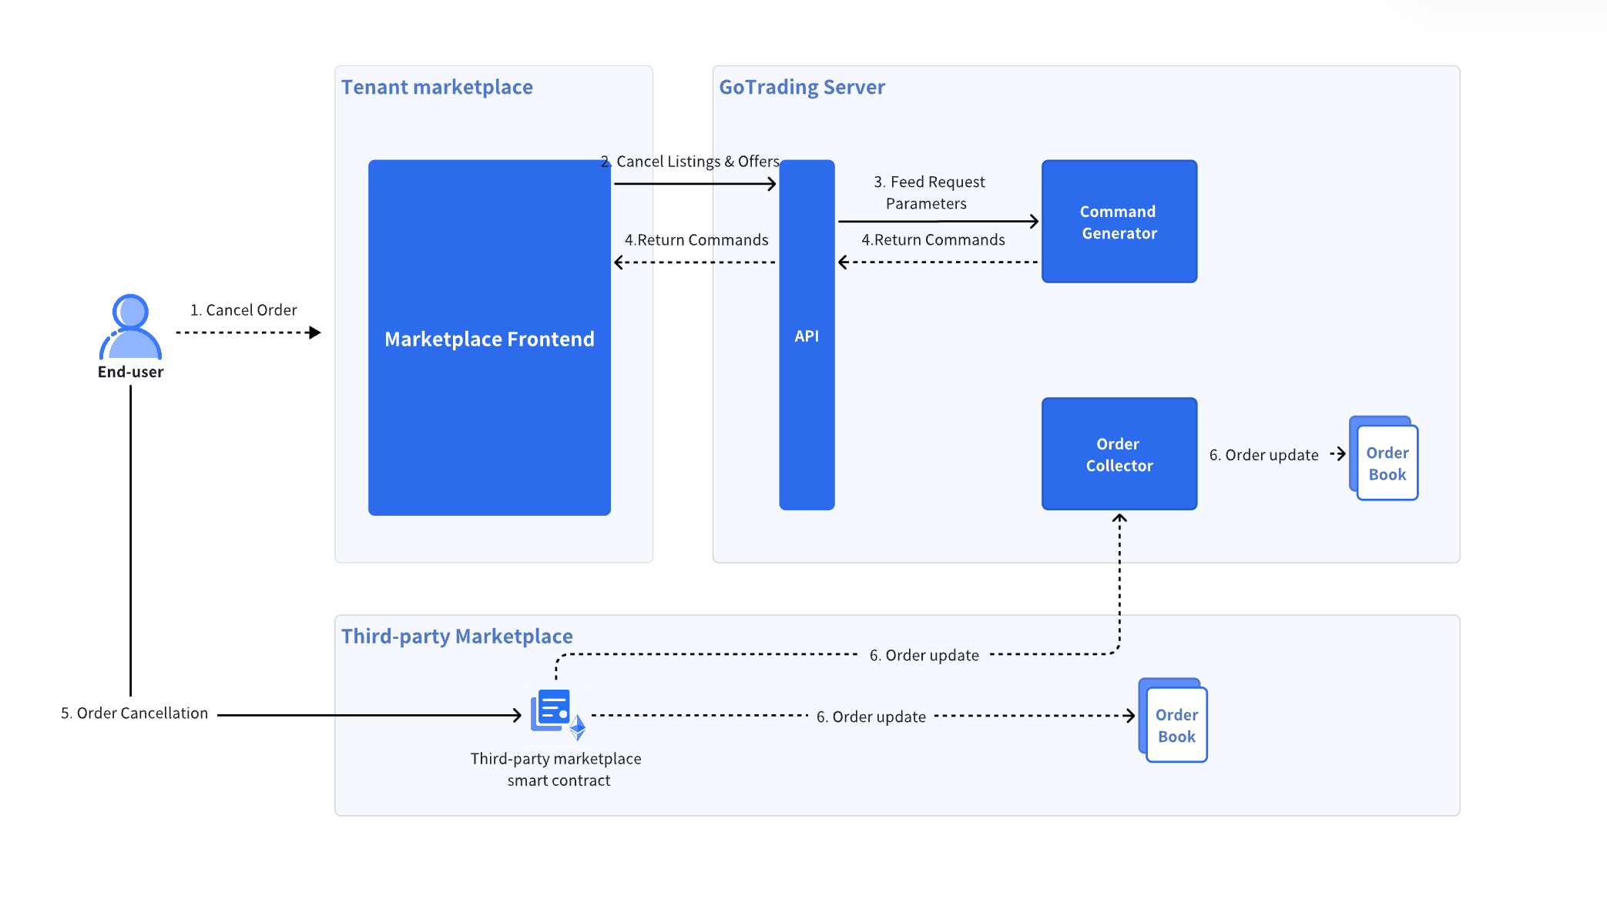Click the '2. Cancel Listings & Offers' label
Image resolution: width=1607 pixels, height=919 pixels.
[x=690, y=162]
